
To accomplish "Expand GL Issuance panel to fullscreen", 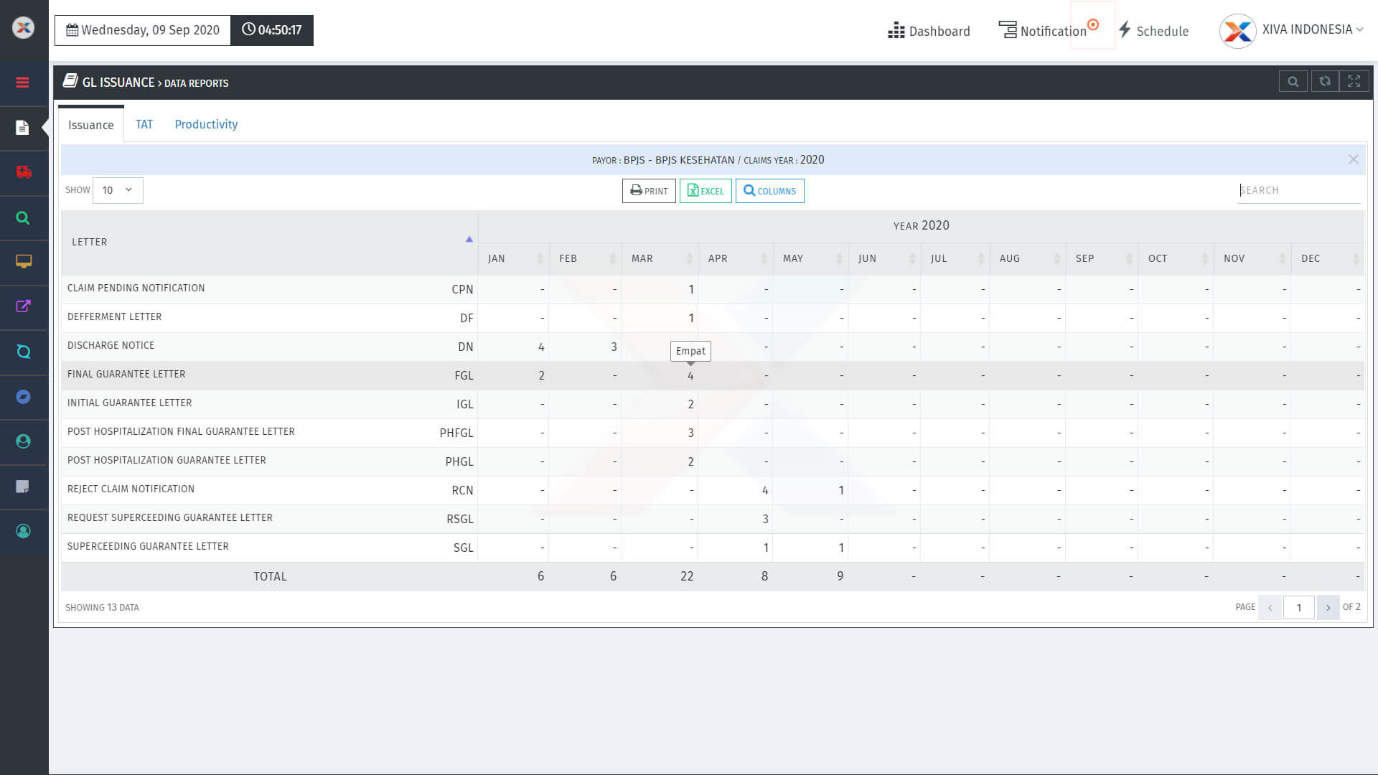I will click(1354, 82).
